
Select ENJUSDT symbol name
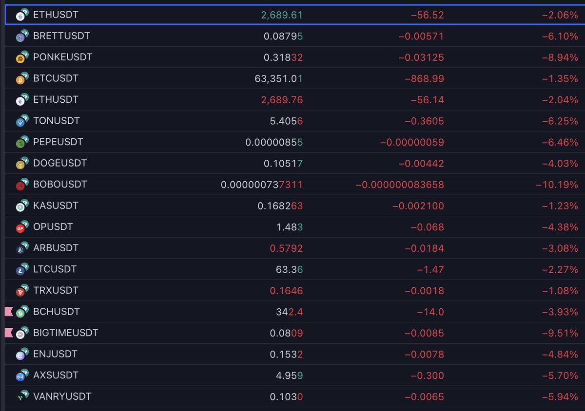click(x=55, y=354)
